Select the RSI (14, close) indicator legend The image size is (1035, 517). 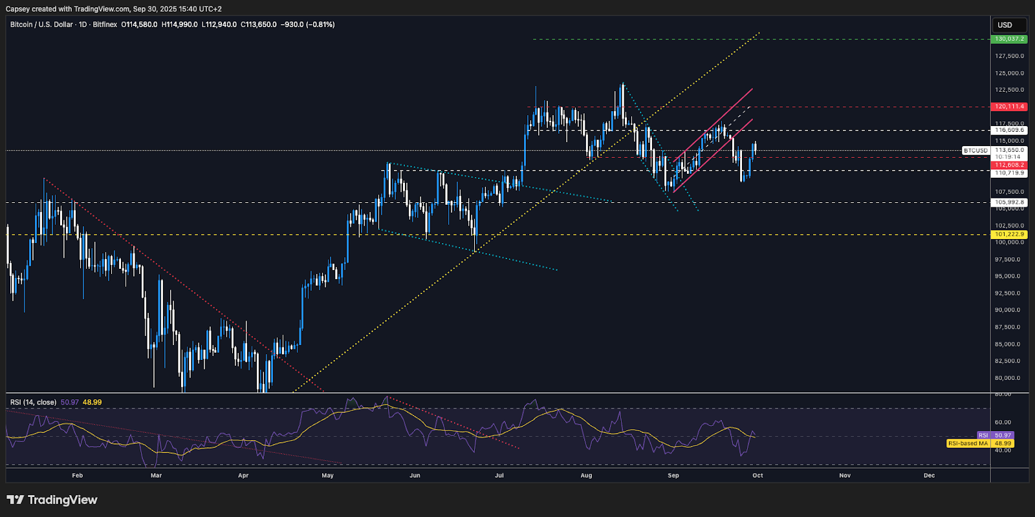coord(33,402)
